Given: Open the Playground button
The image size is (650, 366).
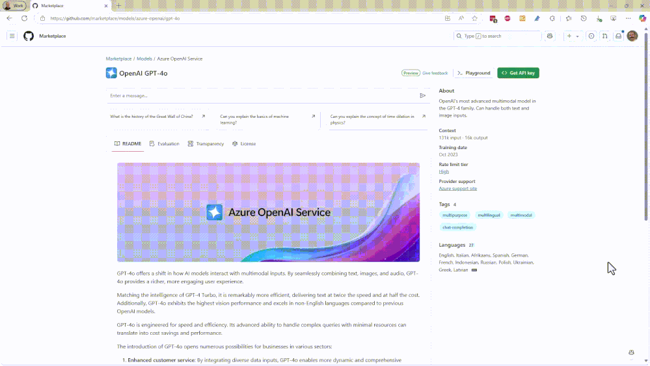Looking at the screenshot, I should [474, 73].
